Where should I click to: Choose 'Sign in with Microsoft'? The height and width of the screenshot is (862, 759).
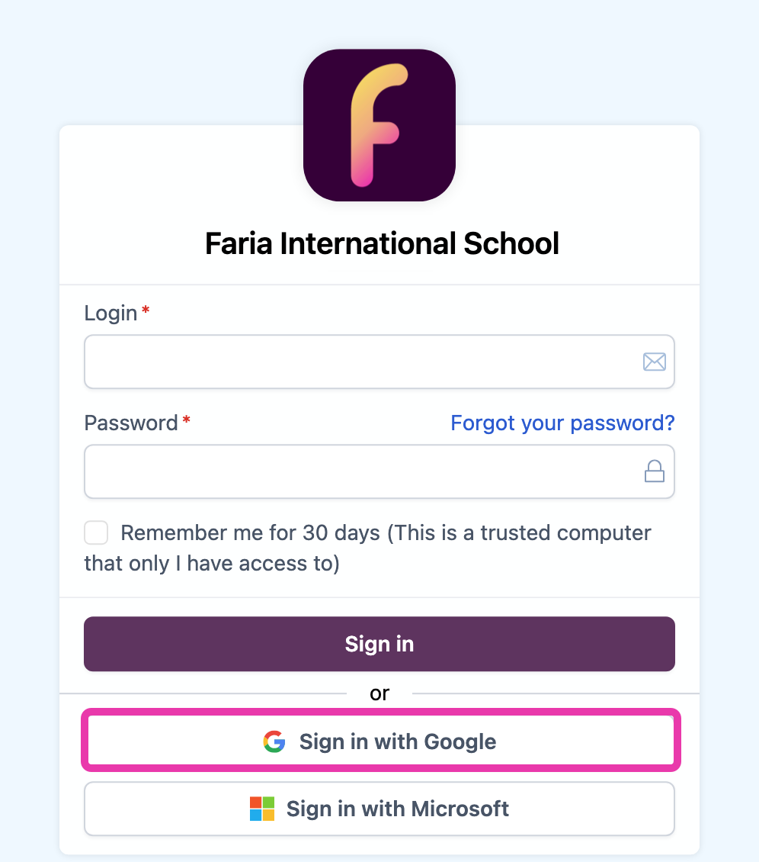coord(379,808)
